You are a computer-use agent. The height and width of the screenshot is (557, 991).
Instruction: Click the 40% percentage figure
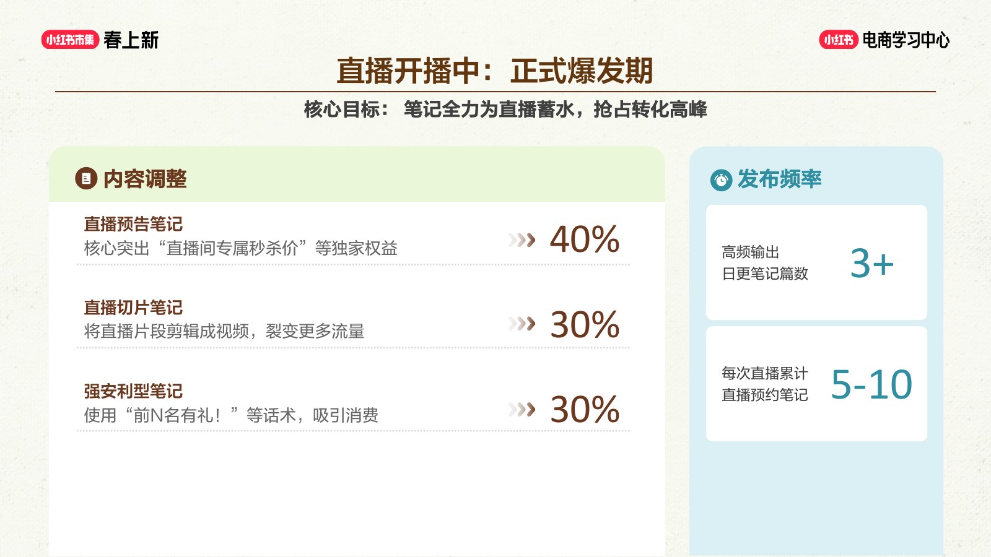585,240
